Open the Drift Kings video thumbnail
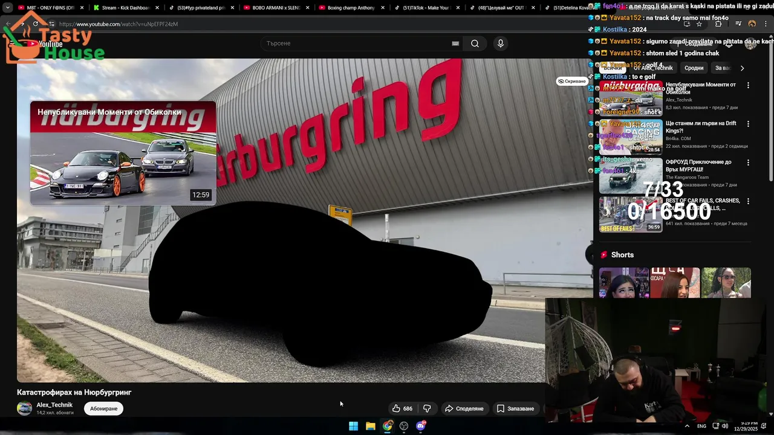The image size is (774, 435). coord(631,137)
